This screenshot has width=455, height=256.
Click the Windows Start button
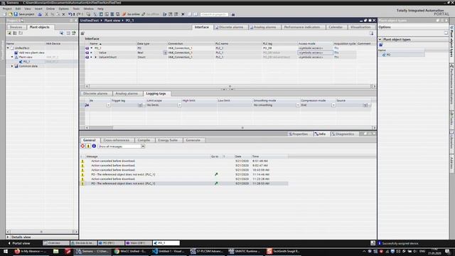point(6,251)
